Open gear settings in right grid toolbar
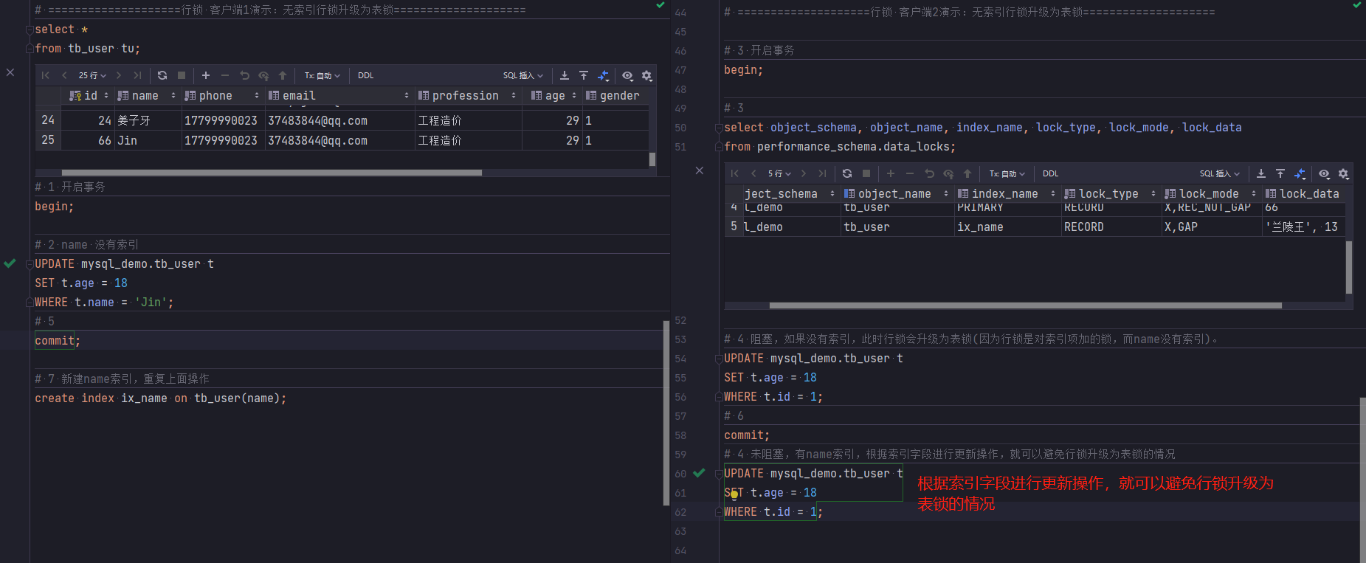1366x563 pixels. [x=1344, y=173]
